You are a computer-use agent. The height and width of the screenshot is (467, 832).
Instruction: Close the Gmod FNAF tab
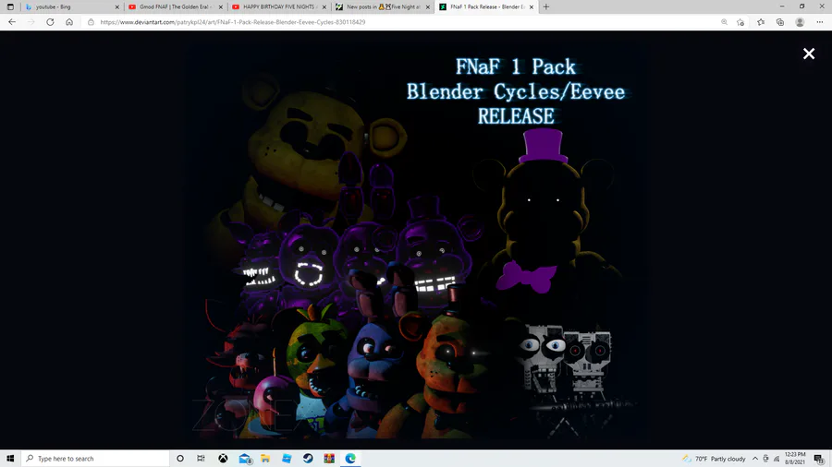click(x=221, y=6)
